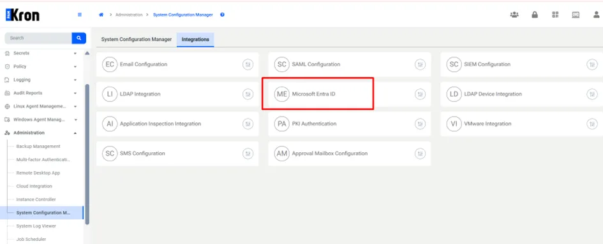Screen dimensions: 603x244
Task: Click the blue search button
Action: click(79, 38)
